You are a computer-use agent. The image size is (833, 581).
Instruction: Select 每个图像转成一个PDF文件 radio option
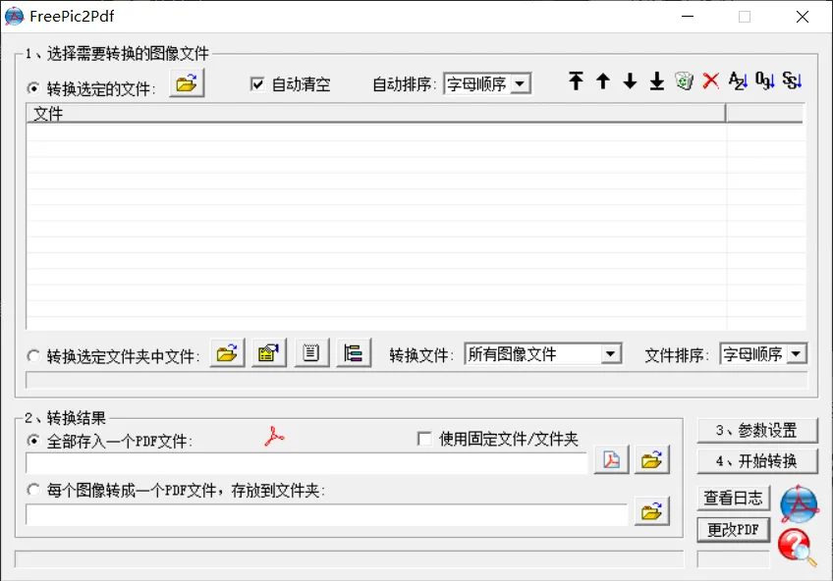point(33,489)
